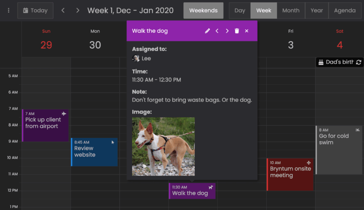The height and width of the screenshot is (210, 364).
Task: Open Dad's birthday all-day event
Action: pyautogui.click(x=340, y=62)
